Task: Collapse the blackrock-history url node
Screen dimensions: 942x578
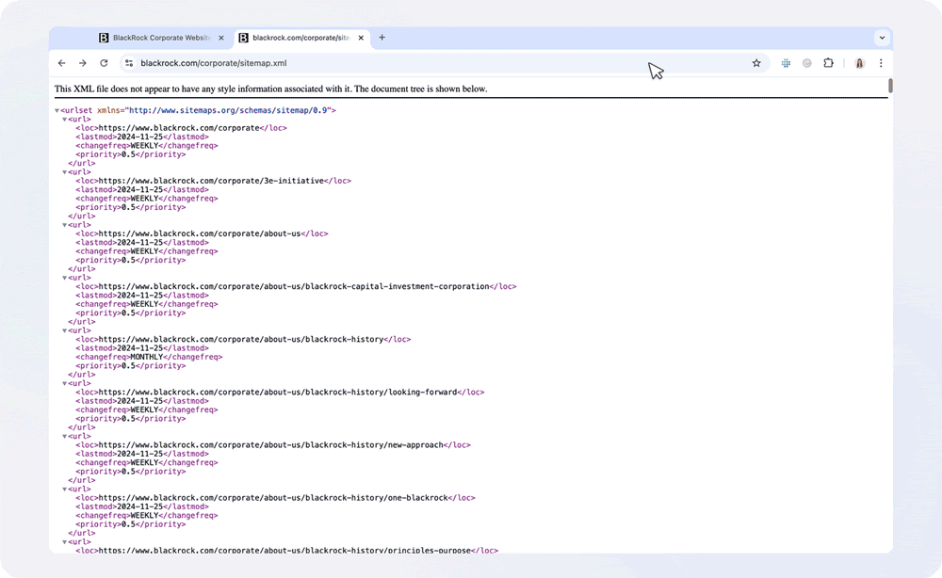Action: pos(65,330)
